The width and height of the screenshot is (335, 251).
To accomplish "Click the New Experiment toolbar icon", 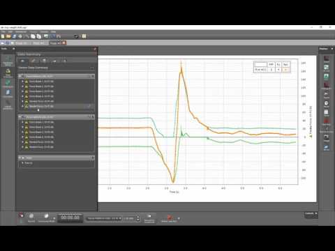I will pyautogui.click(x=3, y=36).
